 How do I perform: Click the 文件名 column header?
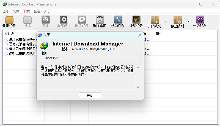point(9,34)
